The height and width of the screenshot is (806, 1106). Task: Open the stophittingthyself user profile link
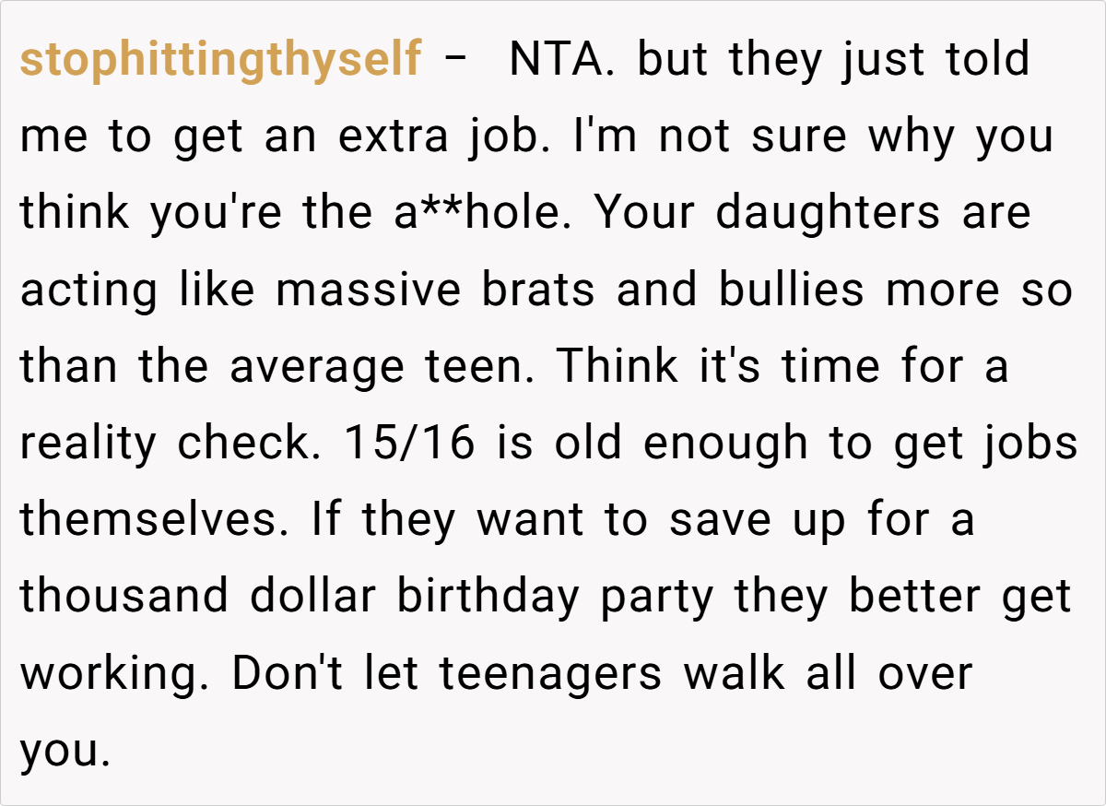click(x=220, y=61)
